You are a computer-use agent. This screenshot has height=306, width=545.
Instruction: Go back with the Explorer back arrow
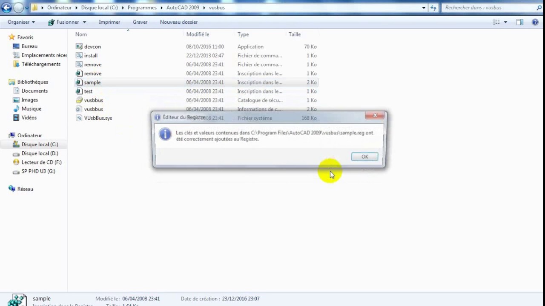[x=7, y=8]
